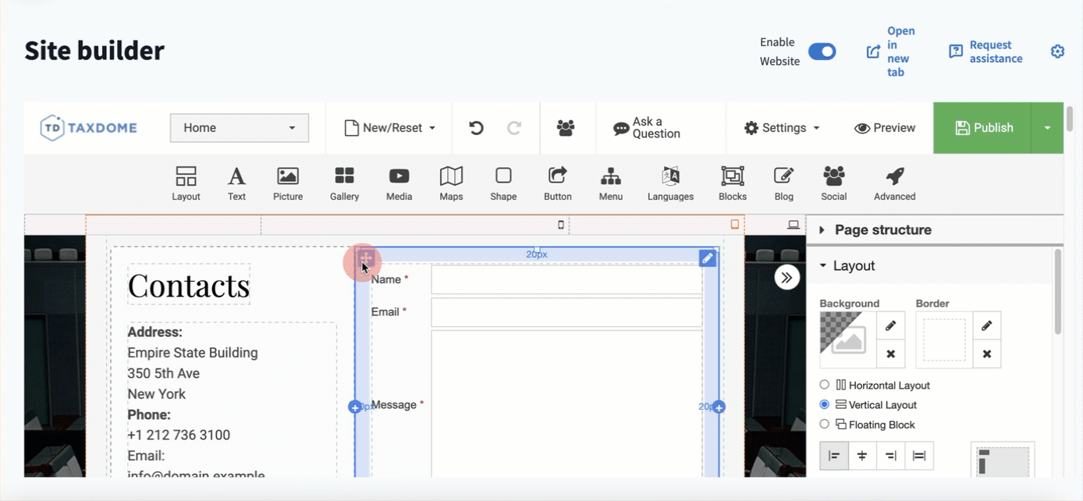Open the dropdown arrow beside Publish
The height and width of the screenshot is (501, 1083).
coord(1047,128)
